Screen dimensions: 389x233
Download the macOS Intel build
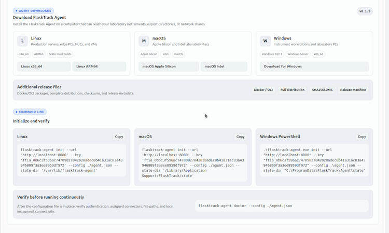(x=224, y=66)
